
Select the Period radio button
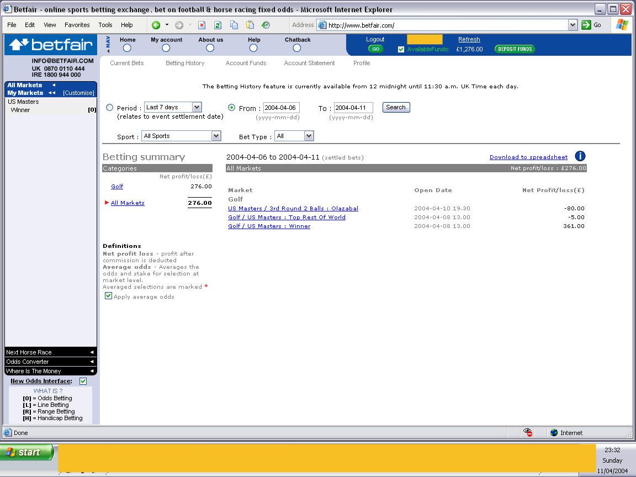109,108
